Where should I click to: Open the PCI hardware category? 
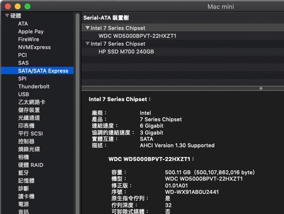(x=22, y=55)
